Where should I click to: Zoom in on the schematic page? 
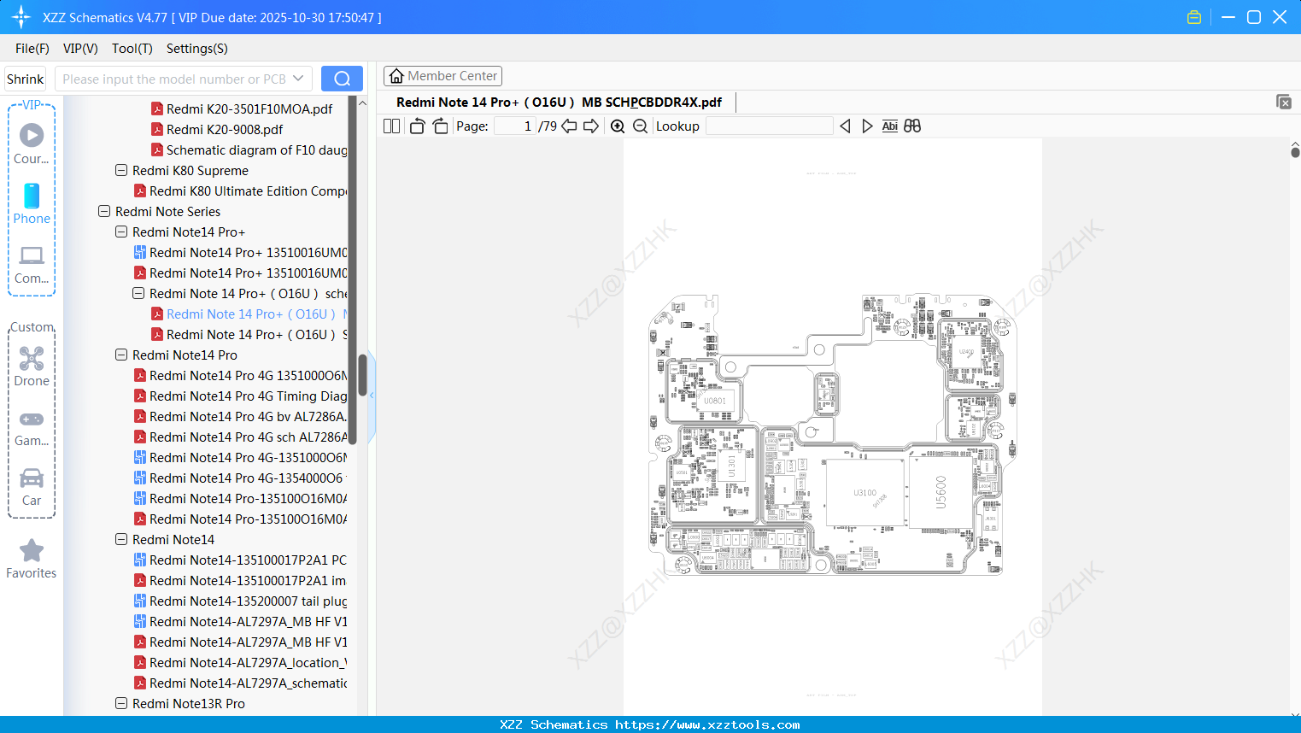coord(618,126)
